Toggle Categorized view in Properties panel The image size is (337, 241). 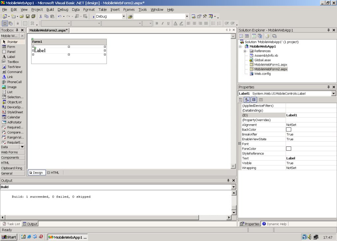click(241, 100)
